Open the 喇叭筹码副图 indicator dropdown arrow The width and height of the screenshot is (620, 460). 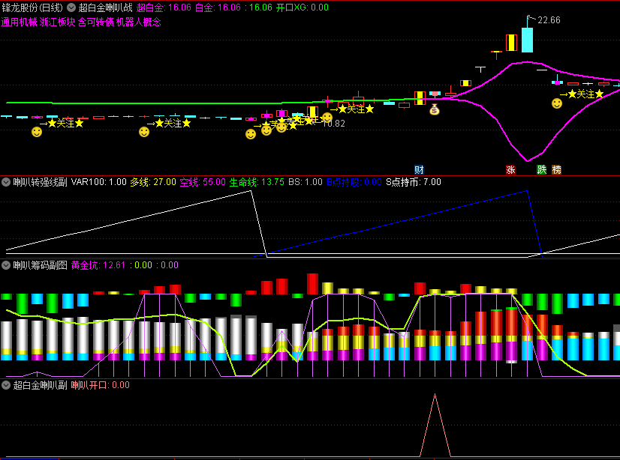click(x=6, y=265)
